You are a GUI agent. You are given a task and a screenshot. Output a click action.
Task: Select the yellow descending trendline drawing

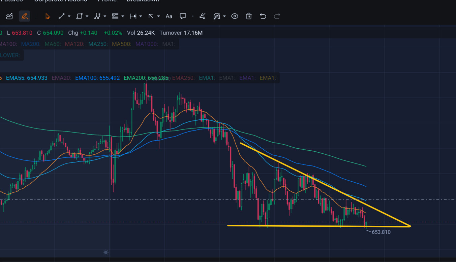(325, 185)
